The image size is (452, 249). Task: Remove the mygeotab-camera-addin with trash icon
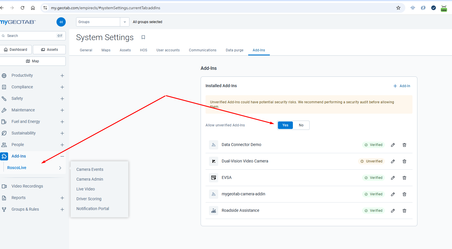pos(404,194)
